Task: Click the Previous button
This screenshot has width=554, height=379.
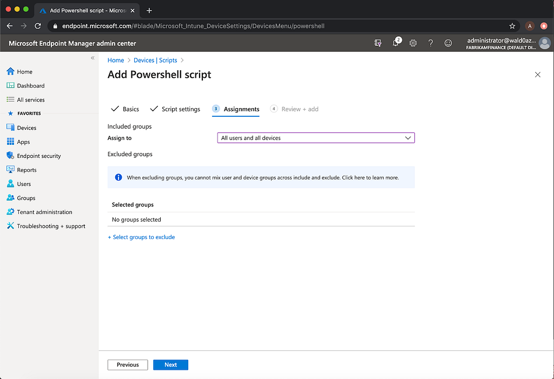Action: point(128,365)
